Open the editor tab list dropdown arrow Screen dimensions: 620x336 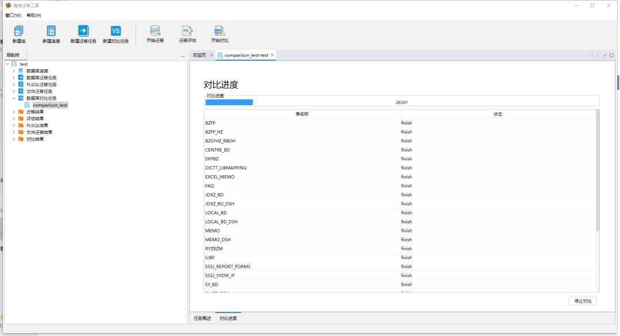tap(604, 55)
